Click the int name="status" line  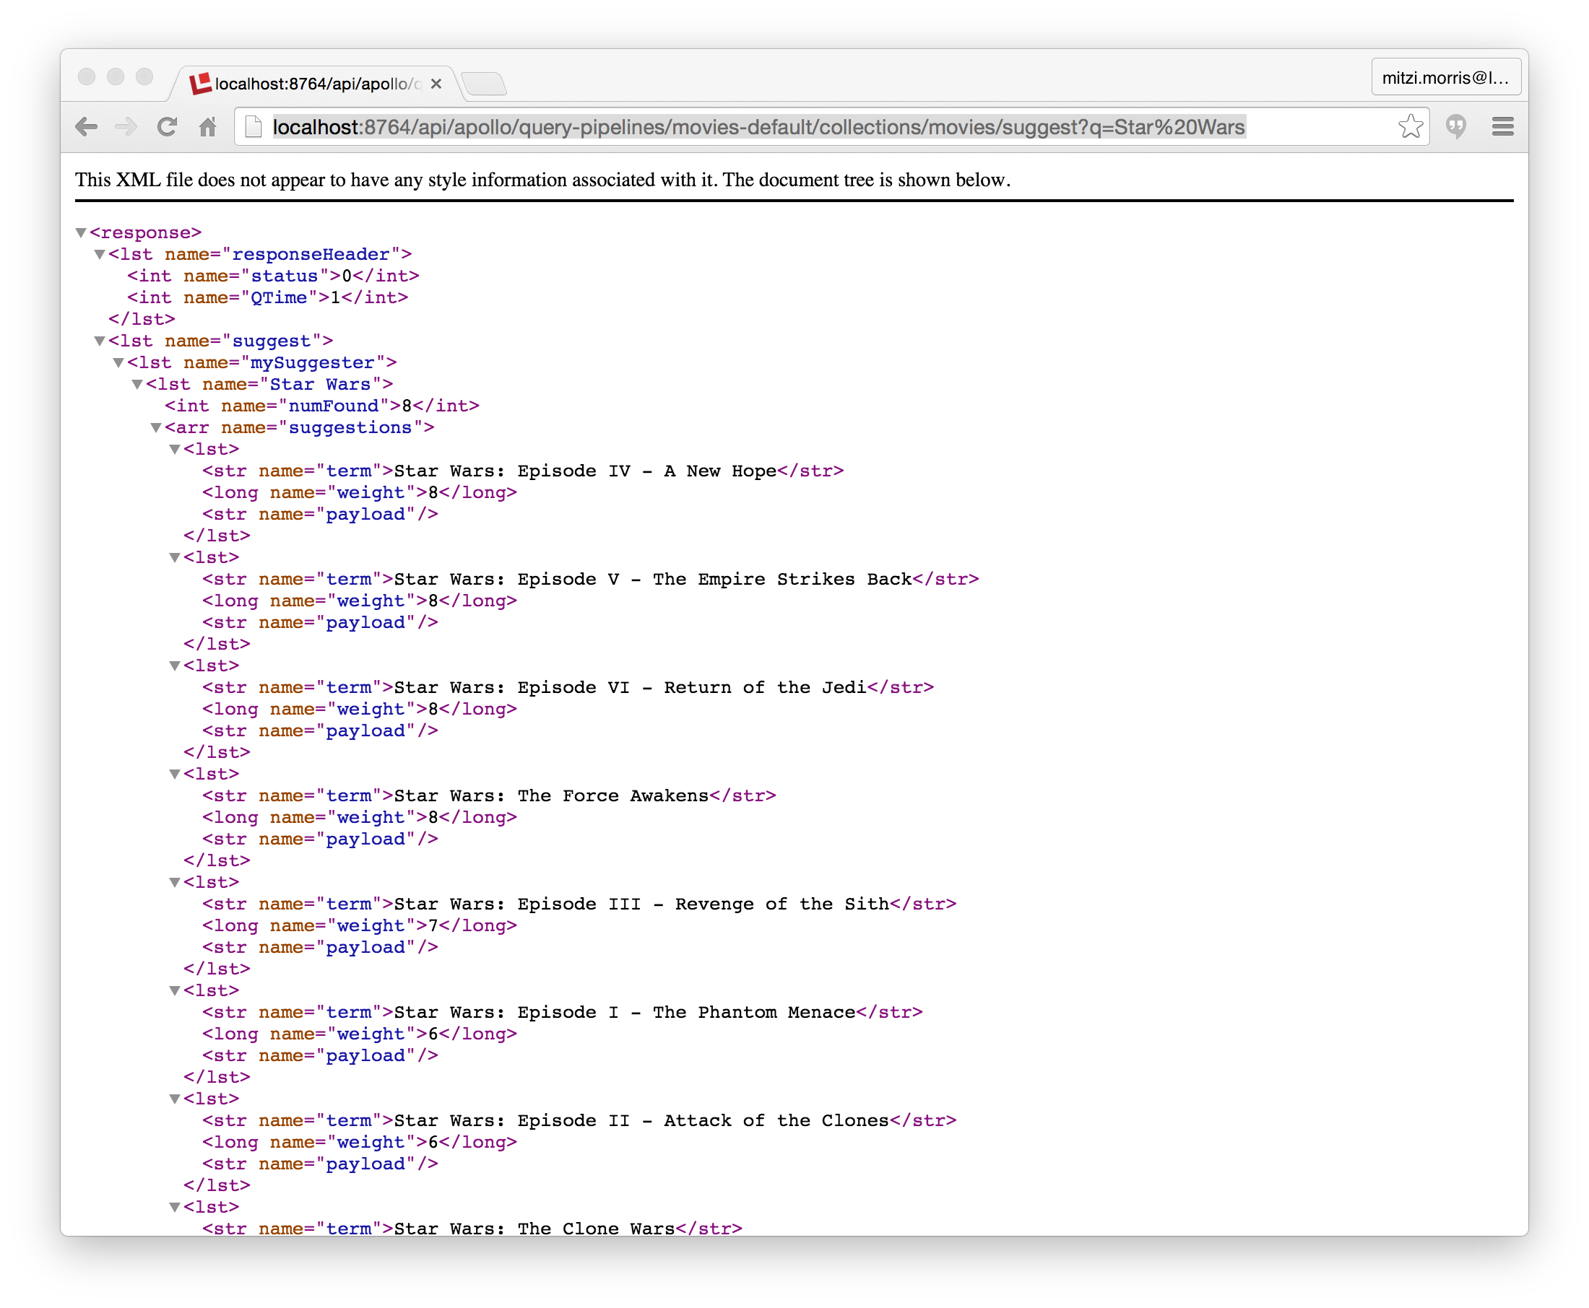[273, 276]
